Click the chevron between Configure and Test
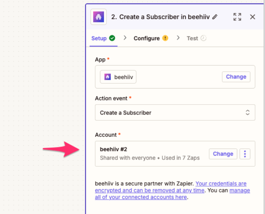The image size is (265, 214). 178,38
